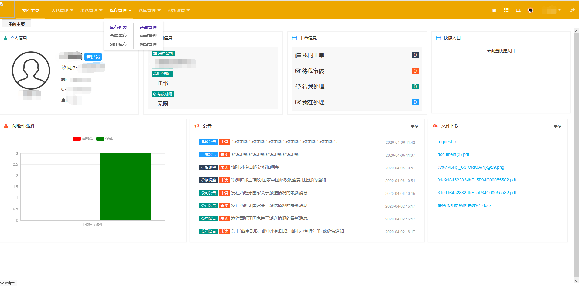Click the 待我处理 spinner icon
579x286 pixels.
point(298,87)
